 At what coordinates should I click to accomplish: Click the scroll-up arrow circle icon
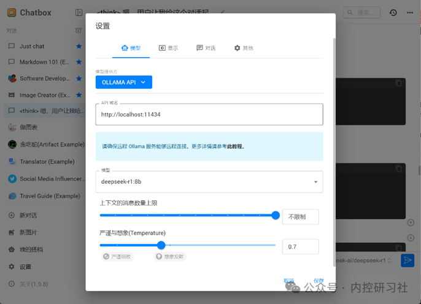pos(411,222)
